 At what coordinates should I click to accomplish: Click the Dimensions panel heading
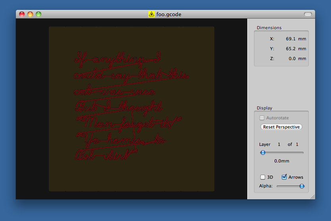[x=269, y=28]
